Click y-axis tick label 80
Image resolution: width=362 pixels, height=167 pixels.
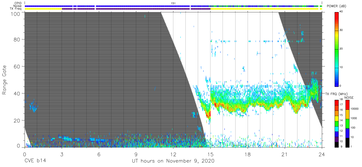coord(17,40)
